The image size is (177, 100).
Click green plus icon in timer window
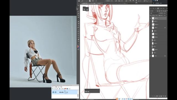[x=53, y=89]
